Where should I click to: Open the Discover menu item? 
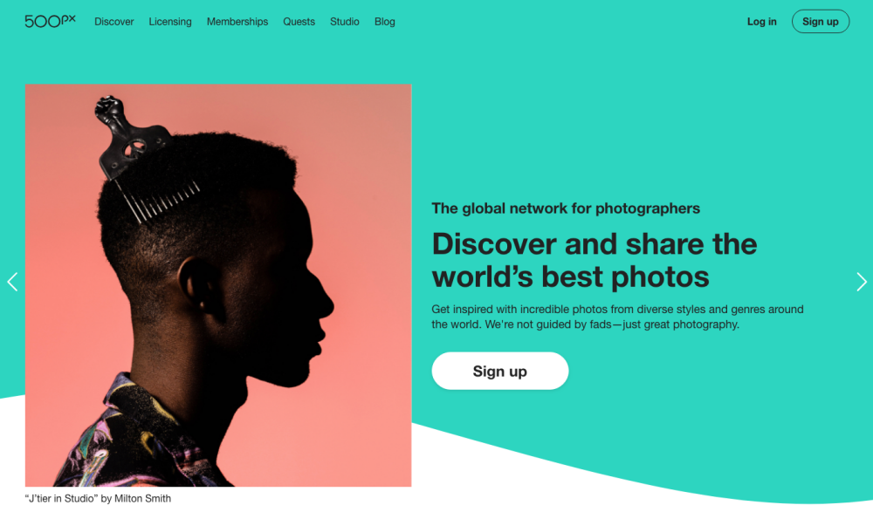[x=114, y=22]
